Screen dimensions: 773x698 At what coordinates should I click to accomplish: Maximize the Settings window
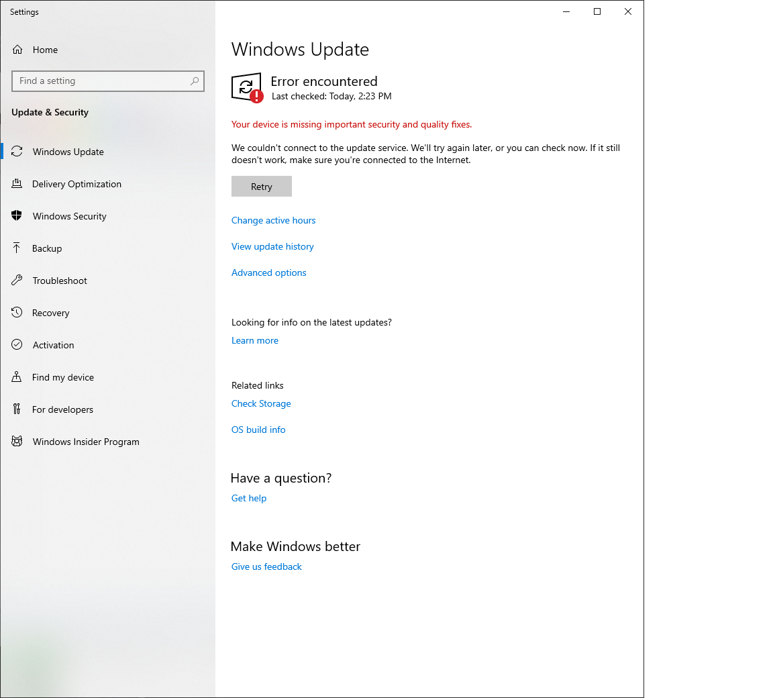[x=597, y=11]
